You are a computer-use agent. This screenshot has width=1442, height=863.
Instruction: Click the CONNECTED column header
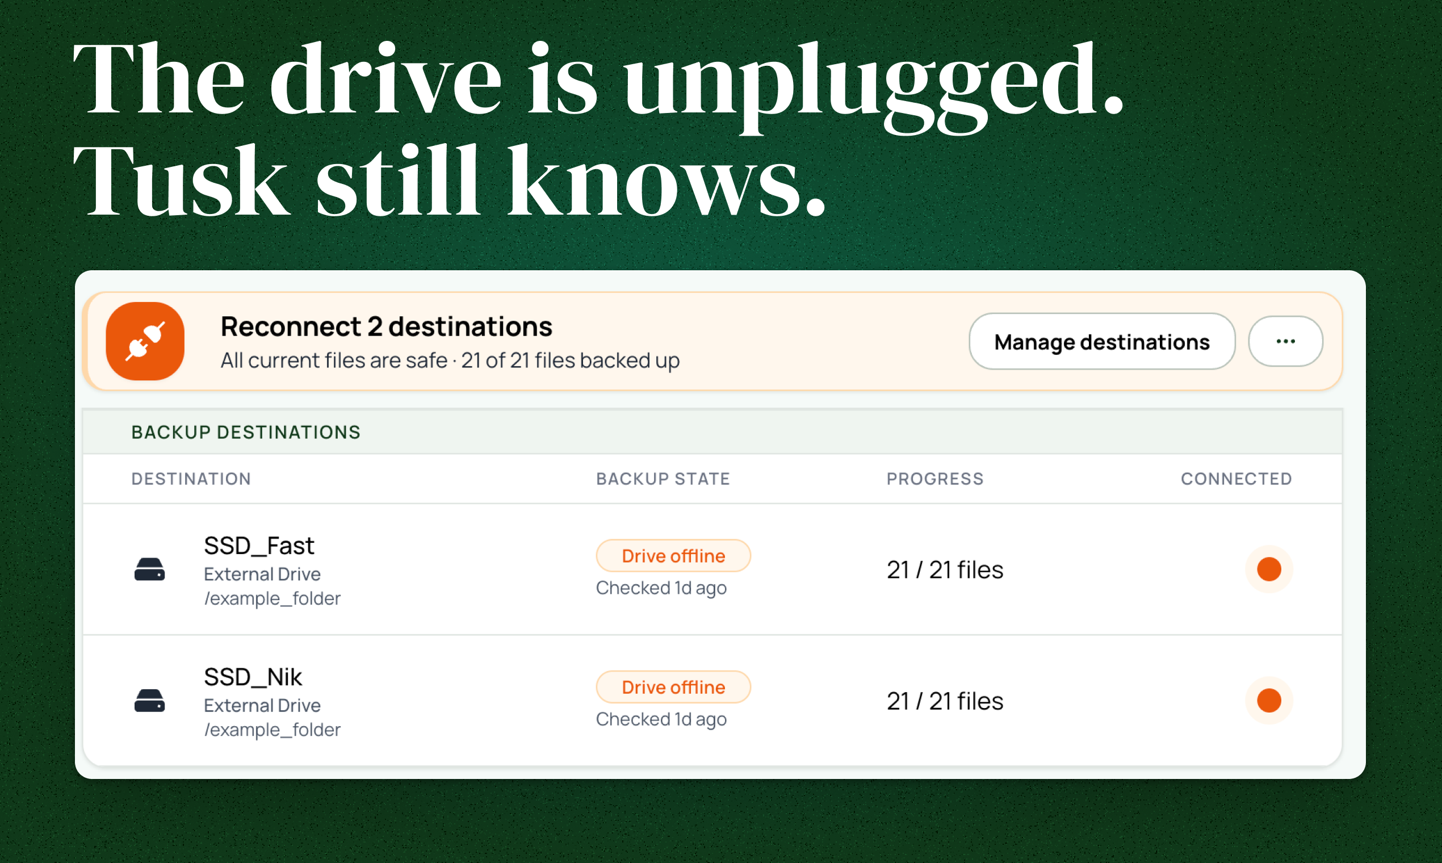(x=1236, y=479)
